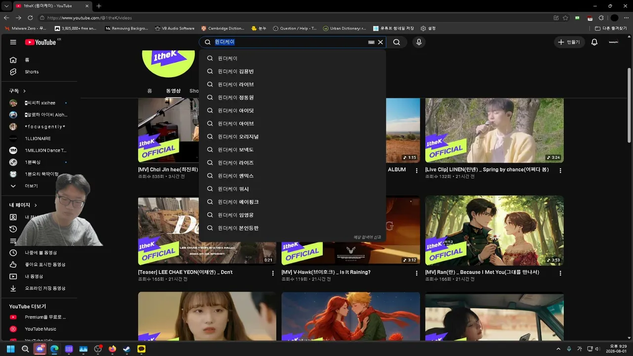The height and width of the screenshot is (356, 633).
Task: Clear the search box with the X
Action: pyautogui.click(x=380, y=42)
